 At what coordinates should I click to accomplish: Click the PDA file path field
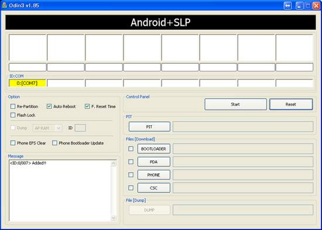click(x=243, y=162)
